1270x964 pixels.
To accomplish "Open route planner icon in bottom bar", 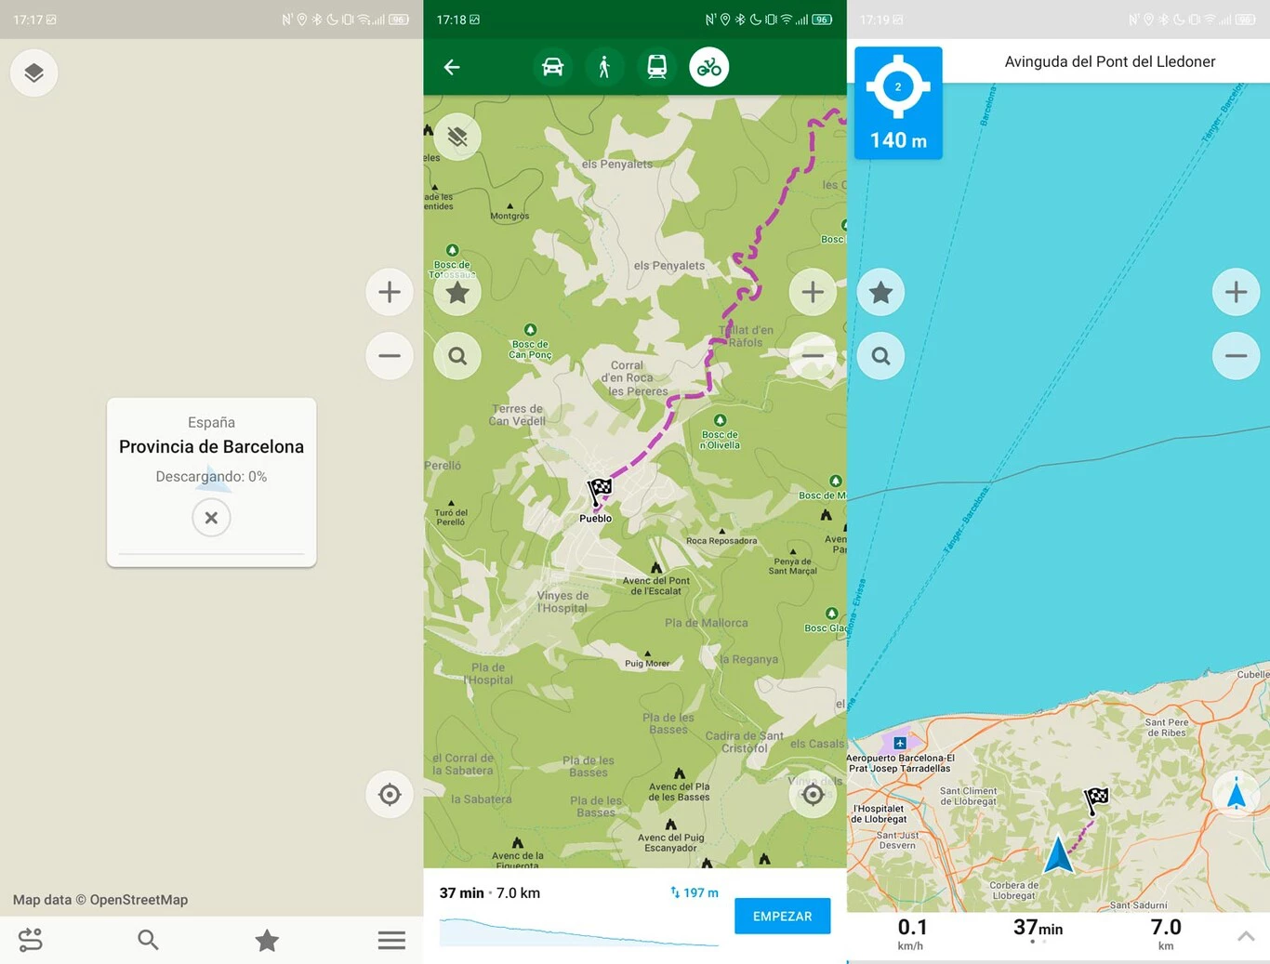I will 31,940.
